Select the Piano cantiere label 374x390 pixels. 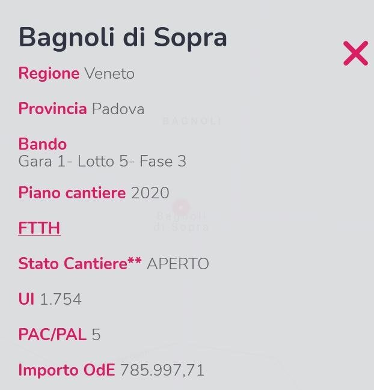pyautogui.click(x=72, y=192)
